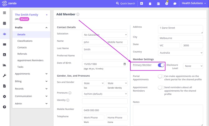Click into the Notes text area
The height and width of the screenshot is (126, 209).
coord(168,115)
